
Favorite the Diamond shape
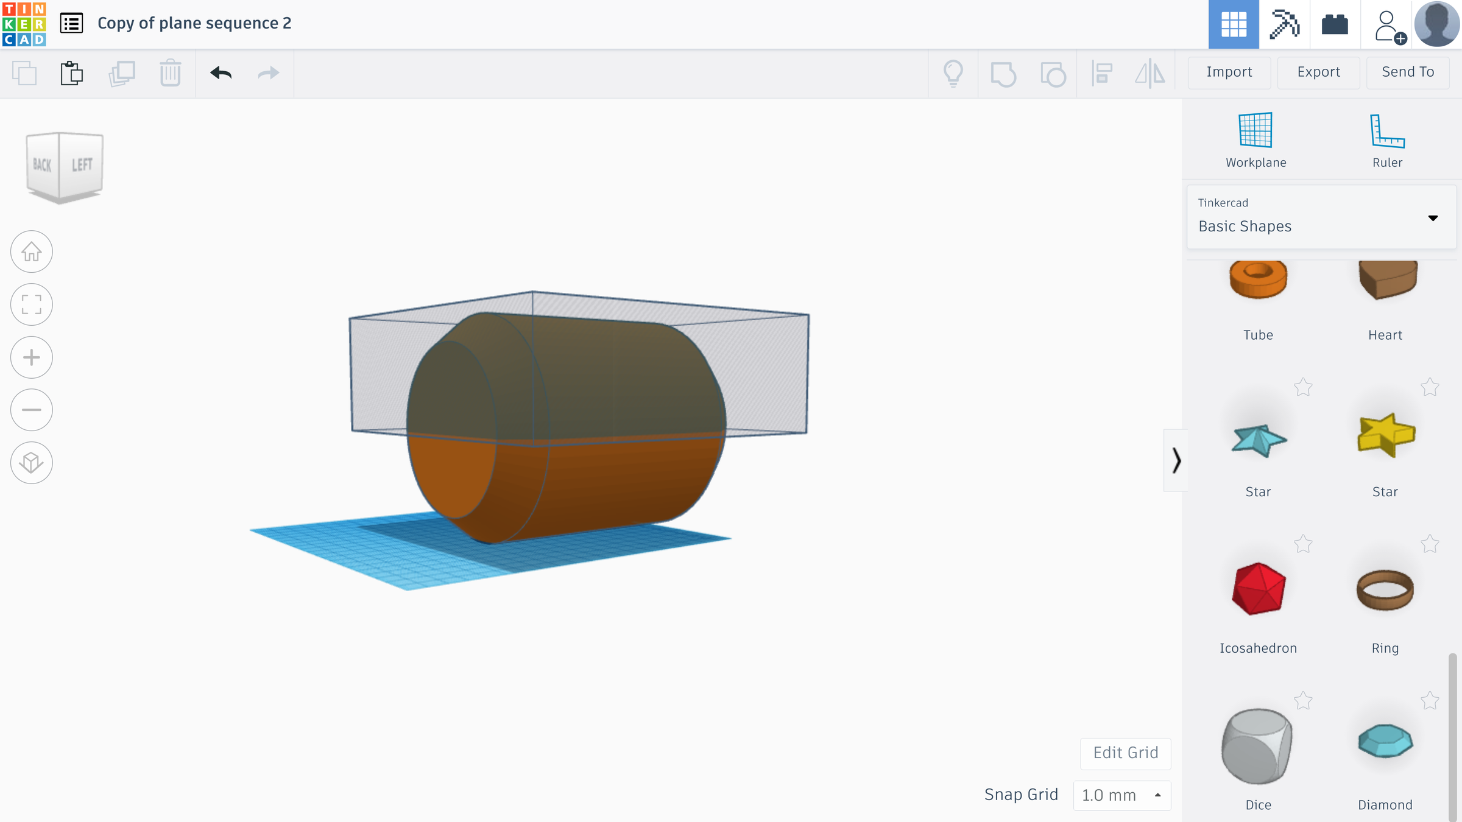pyautogui.click(x=1430, y=701)
